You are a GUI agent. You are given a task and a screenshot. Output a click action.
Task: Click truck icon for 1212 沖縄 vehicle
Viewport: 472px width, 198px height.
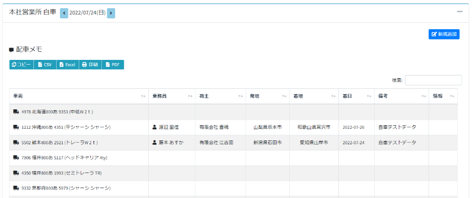16,127
